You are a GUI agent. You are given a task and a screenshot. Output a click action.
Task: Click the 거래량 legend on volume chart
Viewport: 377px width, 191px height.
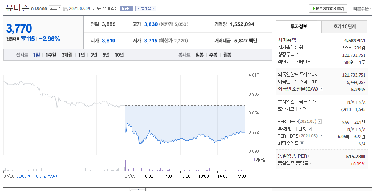coord(260,160)
